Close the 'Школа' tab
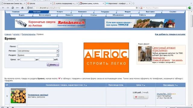The image size is (193, 108). point(51,3)
